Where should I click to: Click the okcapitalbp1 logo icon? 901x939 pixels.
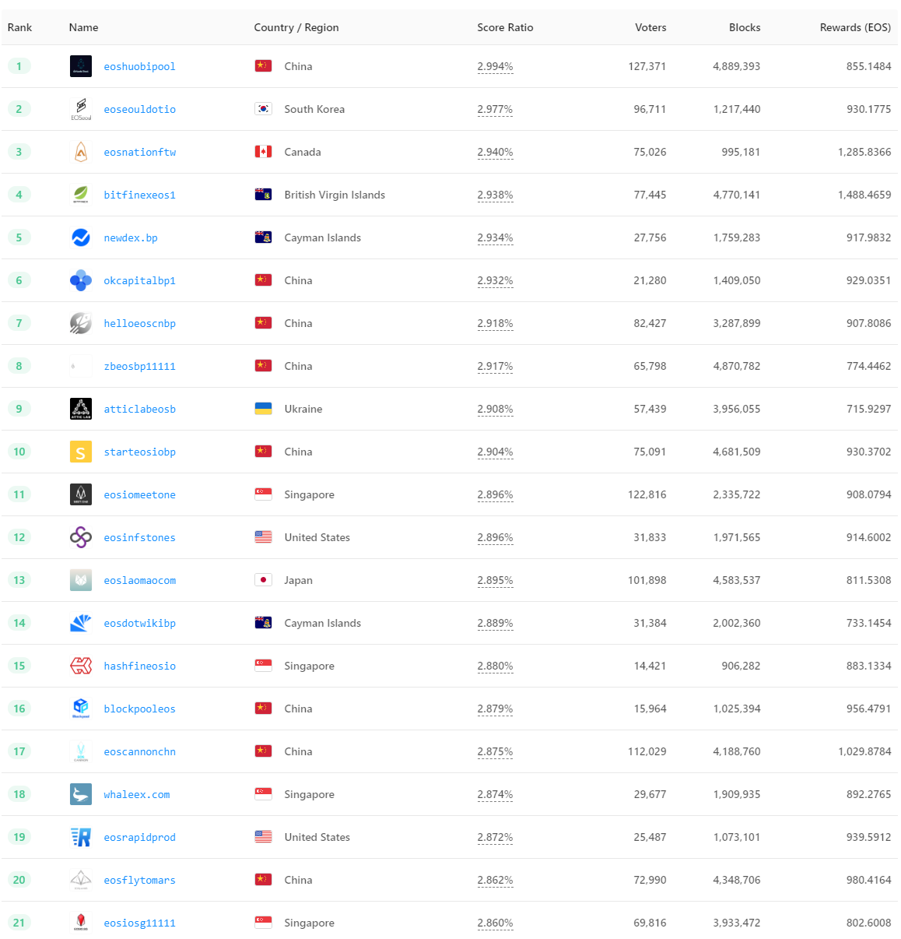pyautogui.click(x=81, y=280)
